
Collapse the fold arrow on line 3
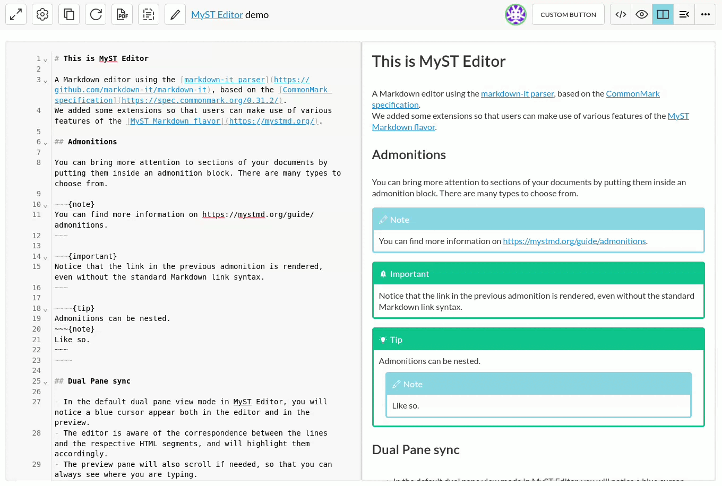[x=46, y=81]
